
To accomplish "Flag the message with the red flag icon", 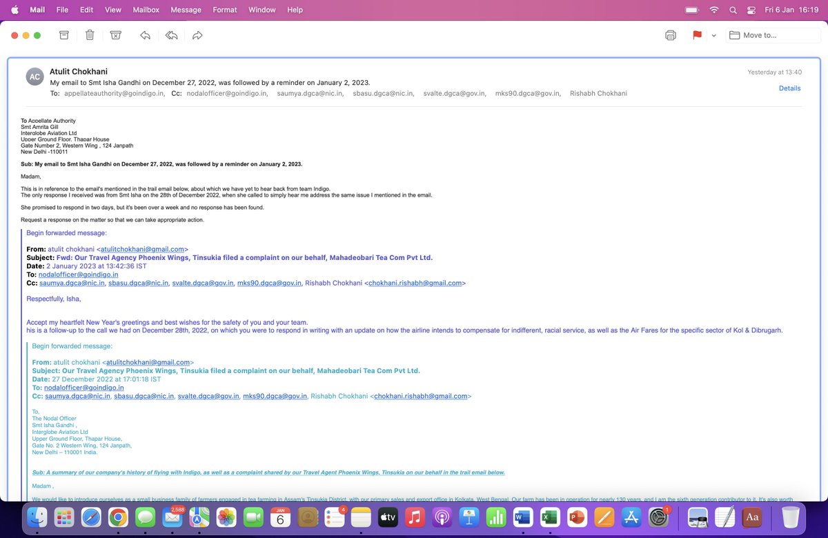I will pyautogui.click(x=697, y=35).
